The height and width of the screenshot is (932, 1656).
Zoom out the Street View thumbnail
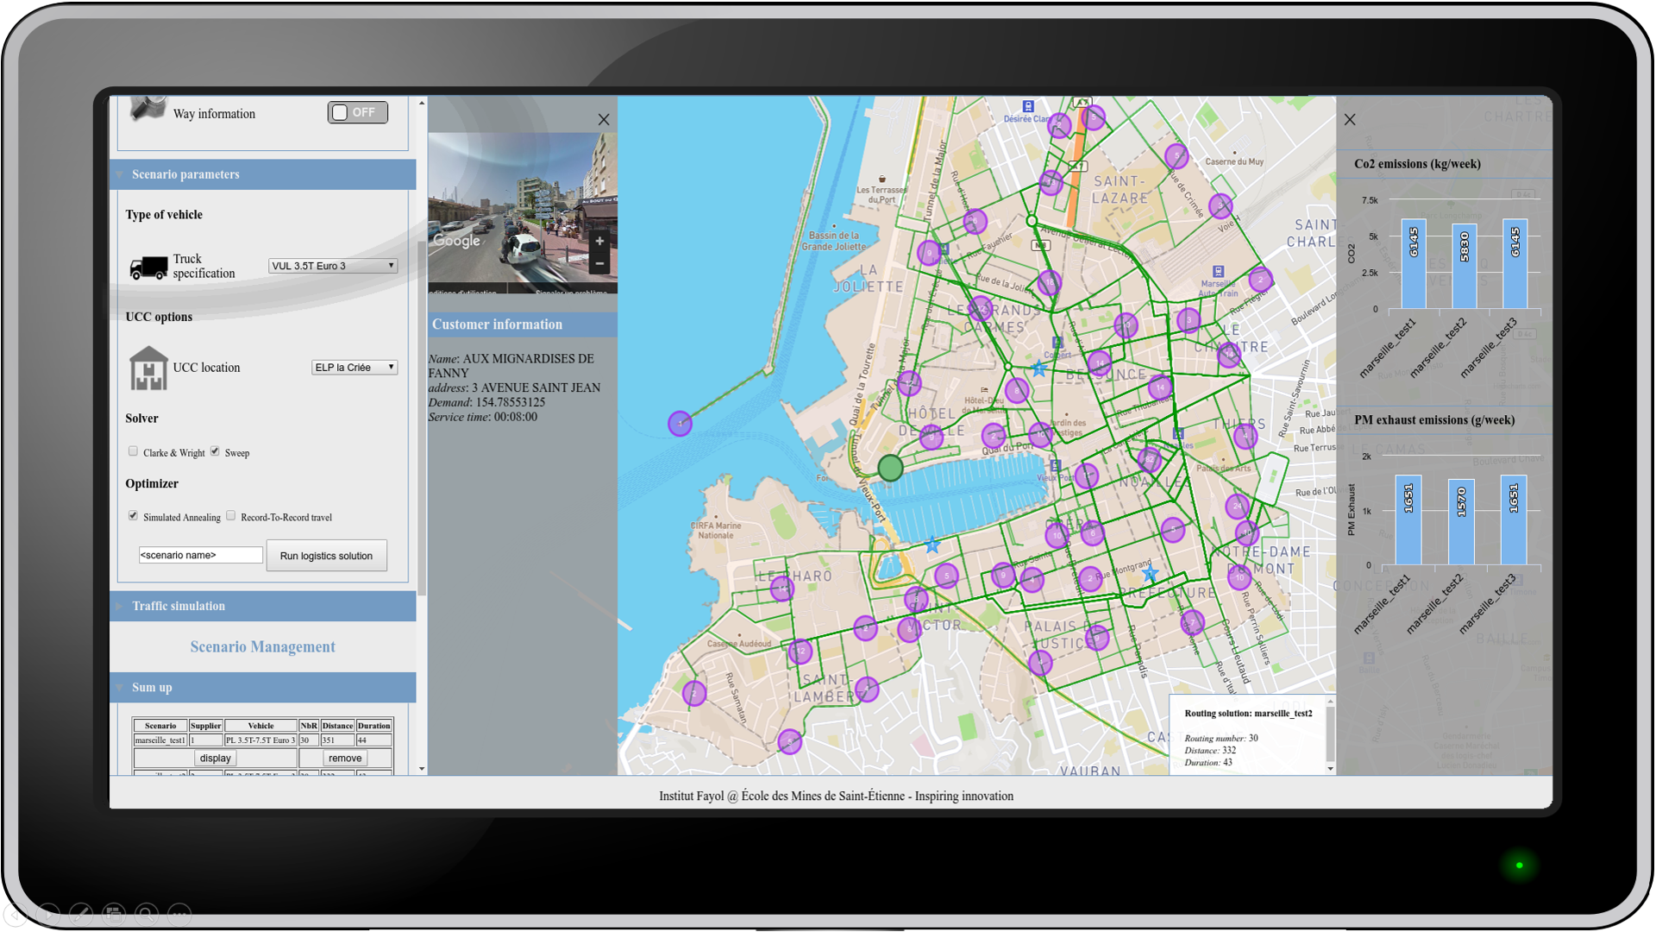tap(599, 263)
